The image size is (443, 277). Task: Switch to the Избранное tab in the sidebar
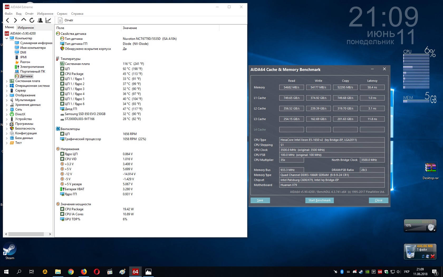(26, 27)
